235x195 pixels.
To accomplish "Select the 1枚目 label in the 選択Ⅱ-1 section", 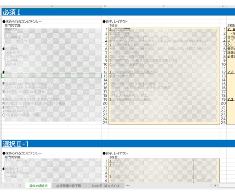I will [113, 157].
